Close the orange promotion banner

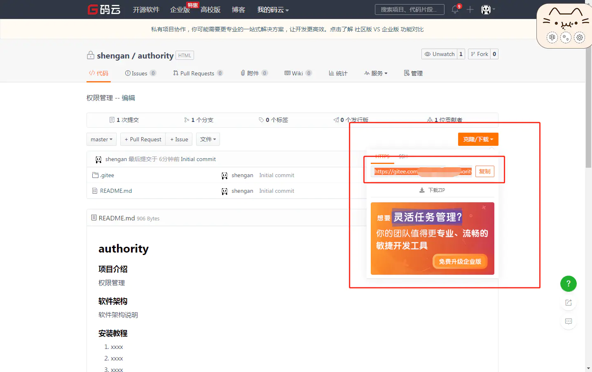point(484,208)
